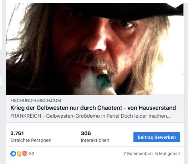Click the 306 interactions number
Image resolution: width=188 pixels, height=164 pixels.
coord(86,133)
